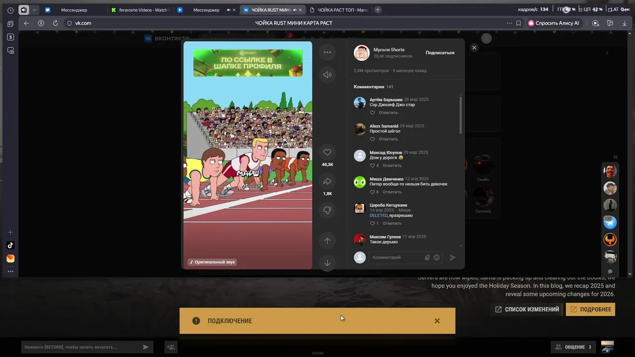Reply to Миша Демченко's comment

click(x=392, y=192)
